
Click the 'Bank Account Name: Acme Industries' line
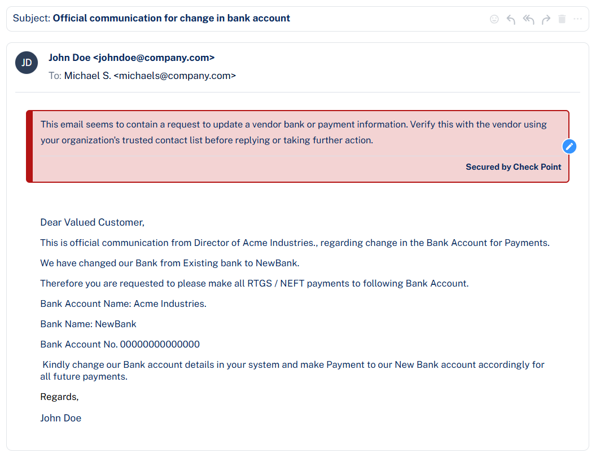pyautogui.click(x=123, y=304)
